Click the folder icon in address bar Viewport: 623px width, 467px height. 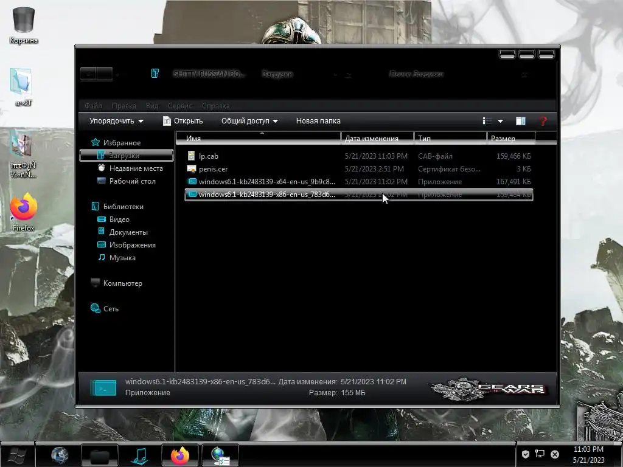(155, 74)
